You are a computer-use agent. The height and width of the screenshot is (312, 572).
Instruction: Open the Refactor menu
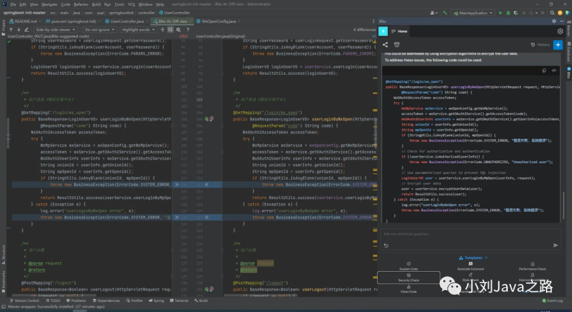(81, 4)
